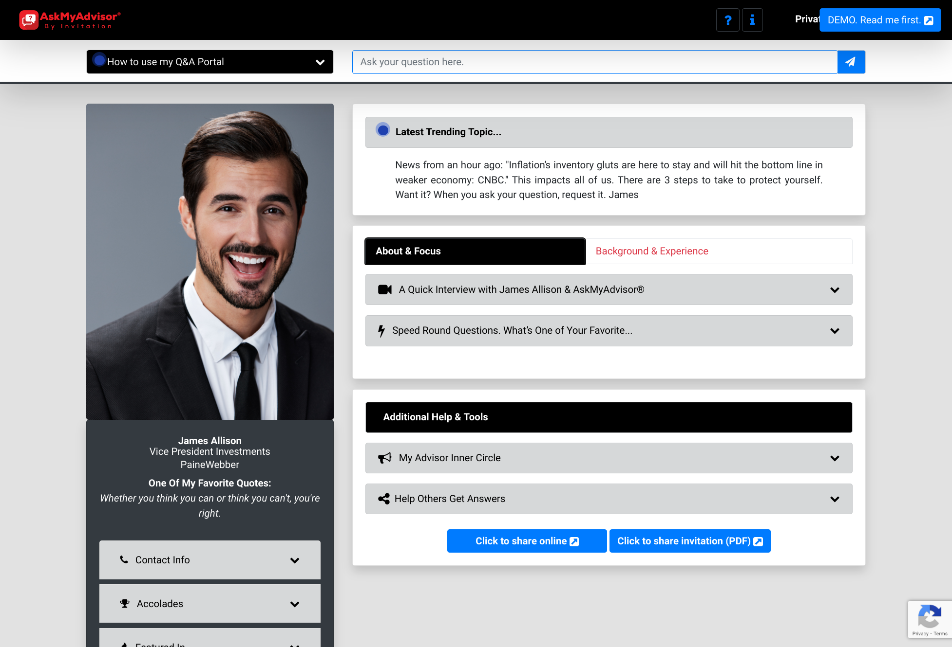Expand Speed Round Questions chevron
The width and height of the screenshot is (952, 647).
coord(835,331)
